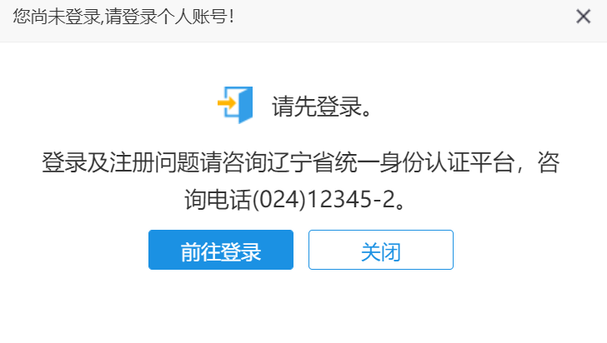
Task: Click the login pictogram left of 请先登录
Action: [x=235, y=105]
